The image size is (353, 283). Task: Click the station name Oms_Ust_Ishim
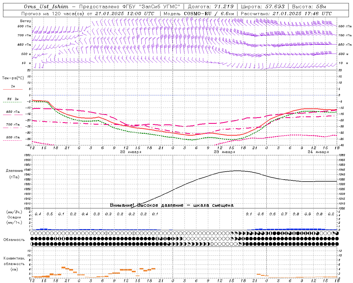tap(46, 7)
